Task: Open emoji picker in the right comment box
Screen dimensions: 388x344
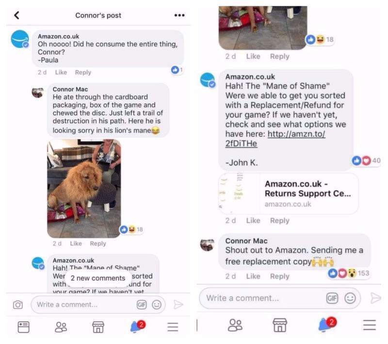Action: pos(350,298)
